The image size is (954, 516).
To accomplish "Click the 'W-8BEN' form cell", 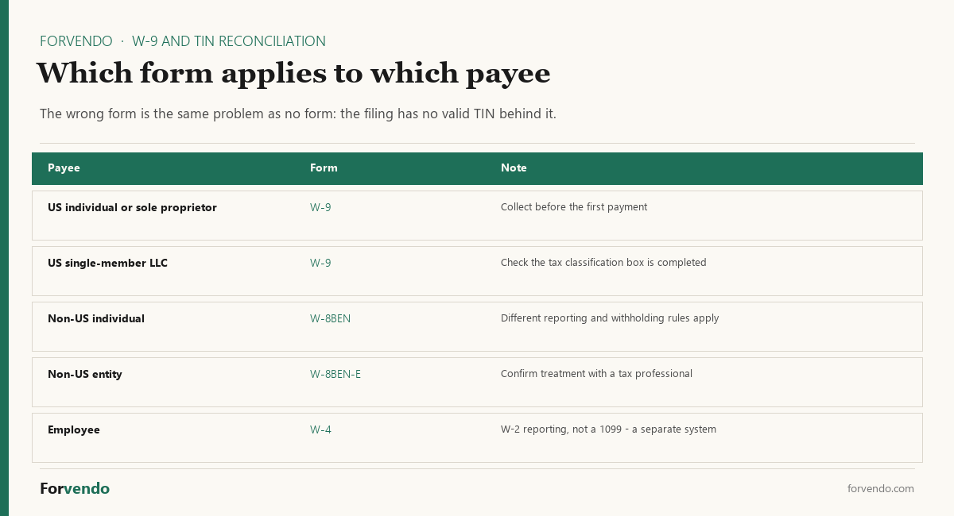I will click(x=330, y=318).
